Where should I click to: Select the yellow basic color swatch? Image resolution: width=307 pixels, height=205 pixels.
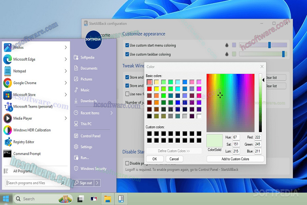156,89
